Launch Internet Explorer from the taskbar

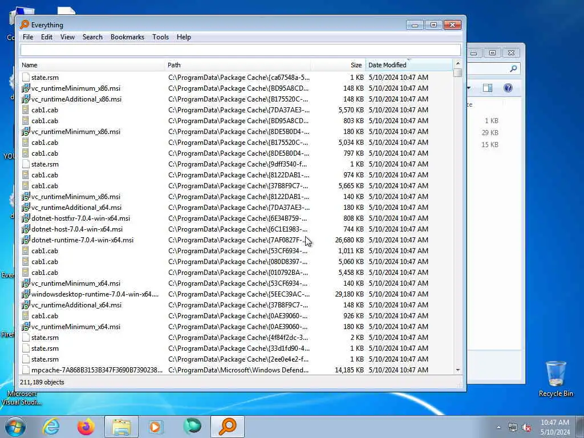pos(51,427)
